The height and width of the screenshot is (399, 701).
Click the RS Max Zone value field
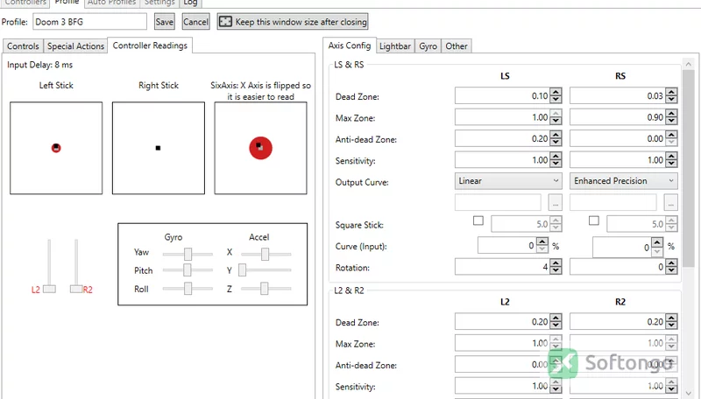(618, 117)
